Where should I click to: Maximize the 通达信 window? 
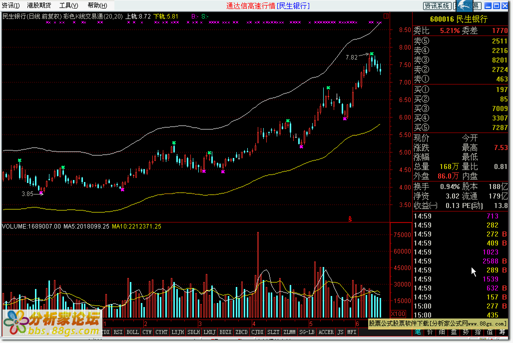pyautogui.click(x=497, y=6)
